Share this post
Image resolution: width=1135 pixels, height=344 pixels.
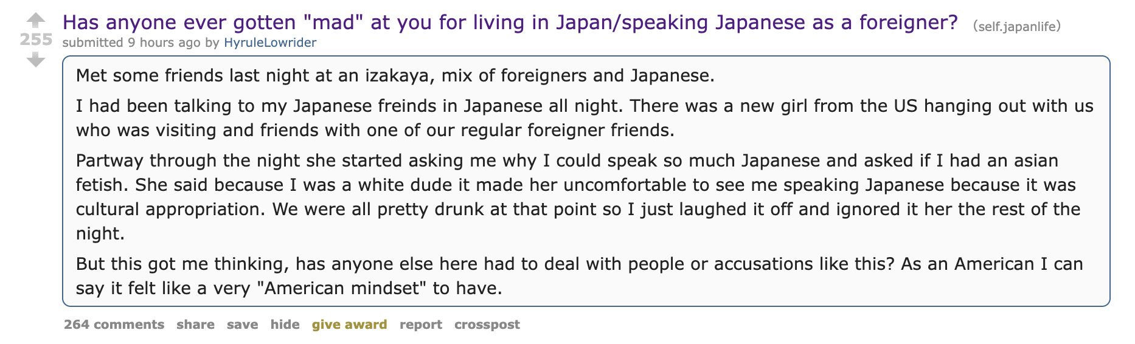point(195,325)
